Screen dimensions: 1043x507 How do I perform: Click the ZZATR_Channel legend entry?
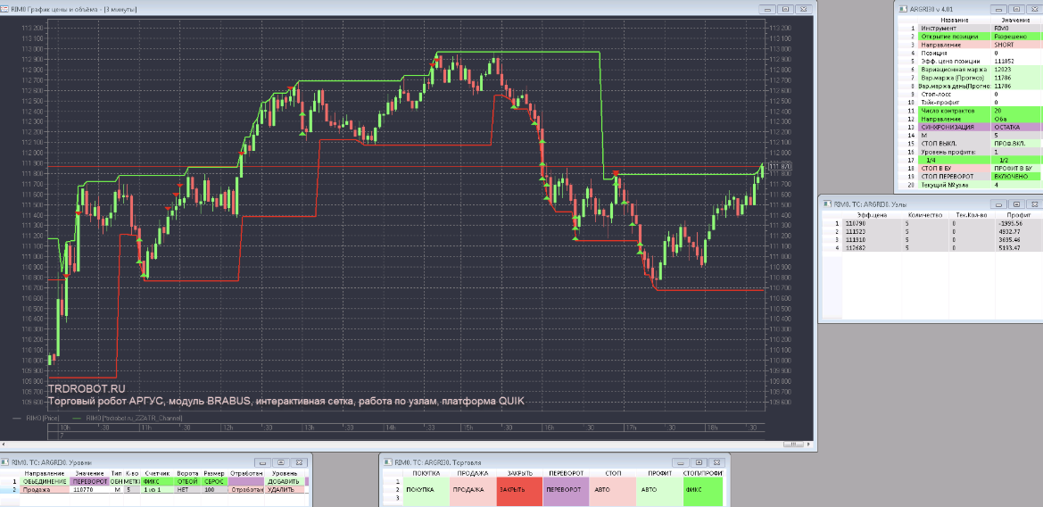(x=133, y=418)
